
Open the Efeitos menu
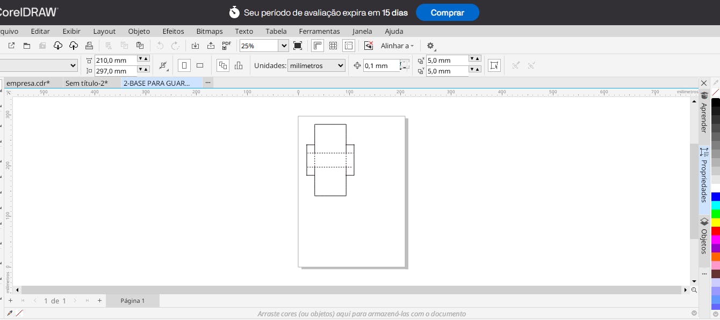pos(173,31)
